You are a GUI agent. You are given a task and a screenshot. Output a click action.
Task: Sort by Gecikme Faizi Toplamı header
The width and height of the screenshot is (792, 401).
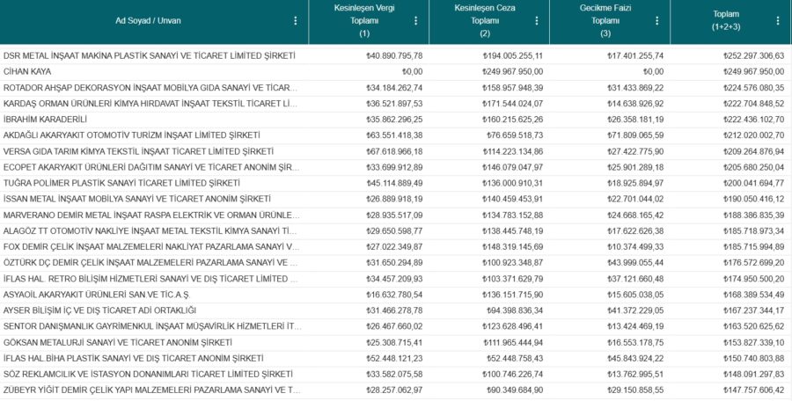point(605,21)
